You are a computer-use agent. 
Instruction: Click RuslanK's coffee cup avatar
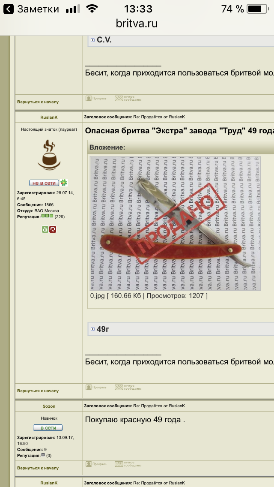tap(49, 155)
